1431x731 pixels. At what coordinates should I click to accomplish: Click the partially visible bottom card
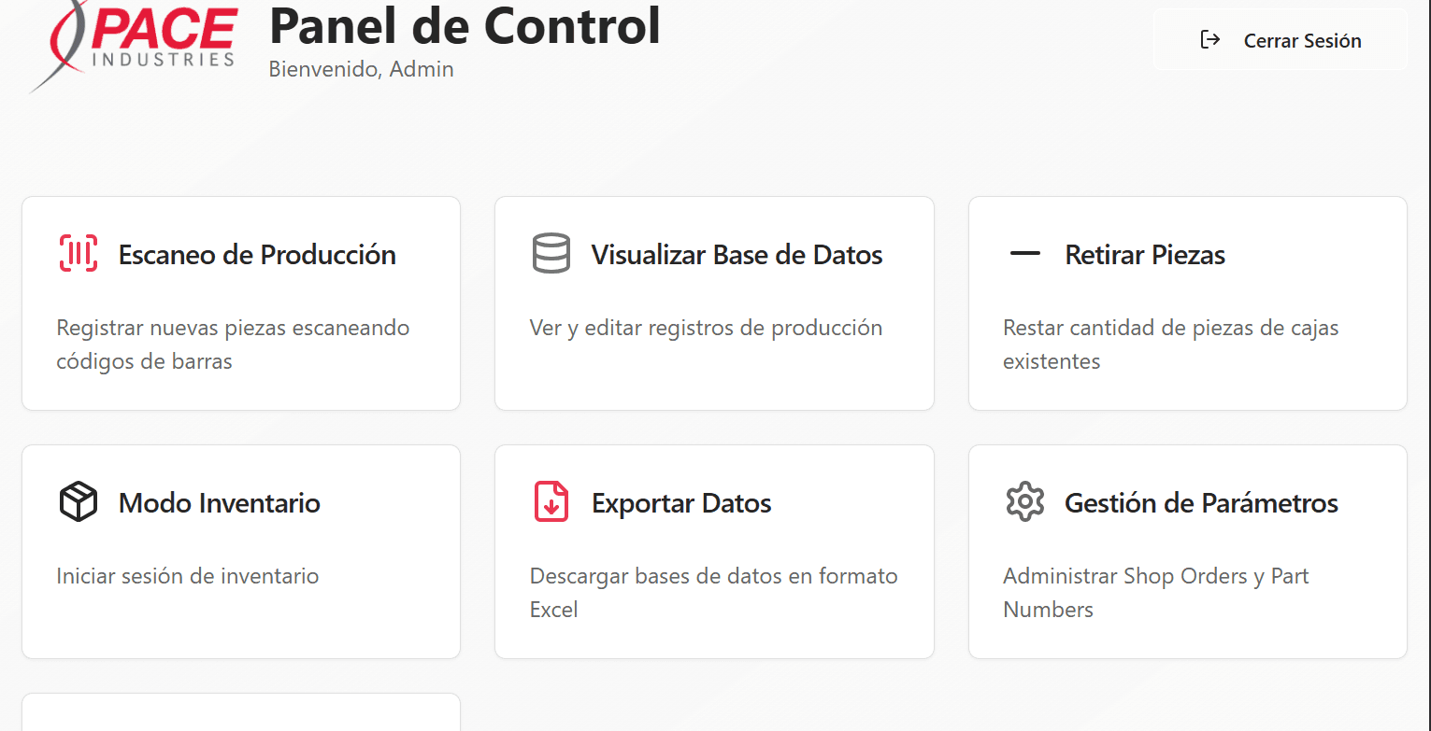pyautogui.click(x=241, y=713)
